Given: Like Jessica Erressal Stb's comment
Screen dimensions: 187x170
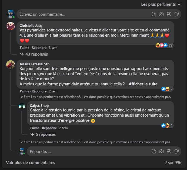Looking at the screenshot, I should tap(24, 91).
